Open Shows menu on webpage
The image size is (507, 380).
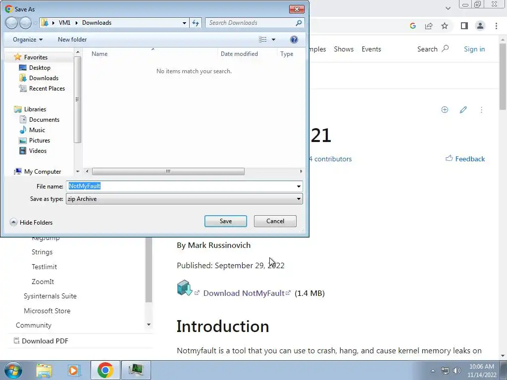[x=344, y=49]
